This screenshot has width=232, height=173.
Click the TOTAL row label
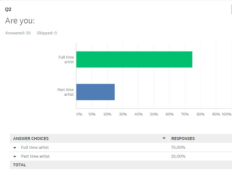[x=19, y=165]
